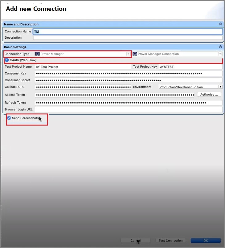The width and height of the screenshot is (225, 248).
Task: Click the Provar Manager icon in Connection Type
Action: (x=37, y=54)
